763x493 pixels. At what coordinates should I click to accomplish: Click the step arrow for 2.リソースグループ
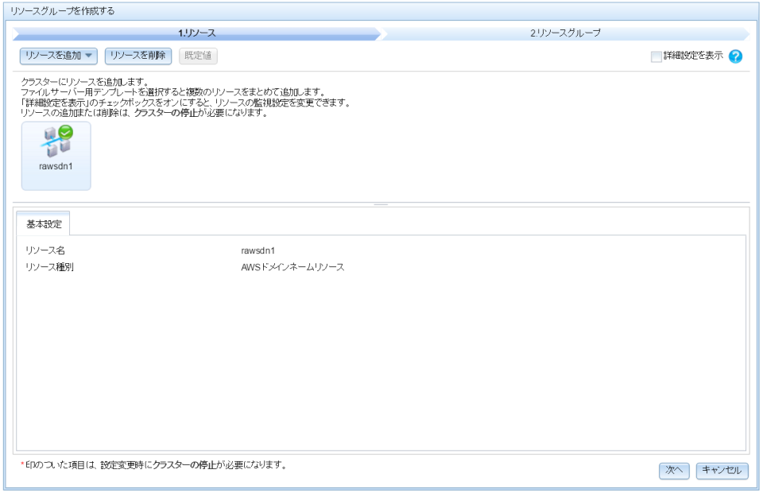(x=564, y=26)
